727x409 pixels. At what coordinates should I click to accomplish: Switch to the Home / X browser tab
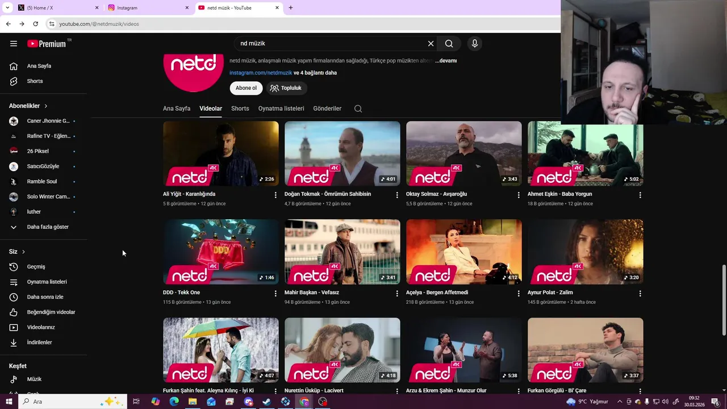click(57, 8)
